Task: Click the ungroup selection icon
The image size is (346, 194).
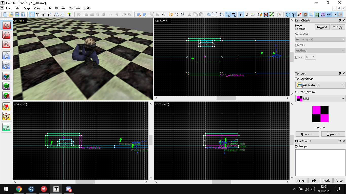Action: 157,14
